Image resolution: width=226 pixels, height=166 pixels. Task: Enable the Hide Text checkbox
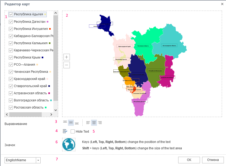click(73, 131)
